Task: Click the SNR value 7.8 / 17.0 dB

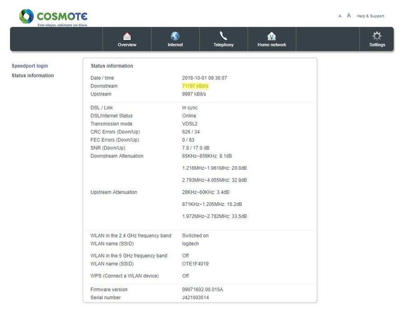Action: coord(195,148)
